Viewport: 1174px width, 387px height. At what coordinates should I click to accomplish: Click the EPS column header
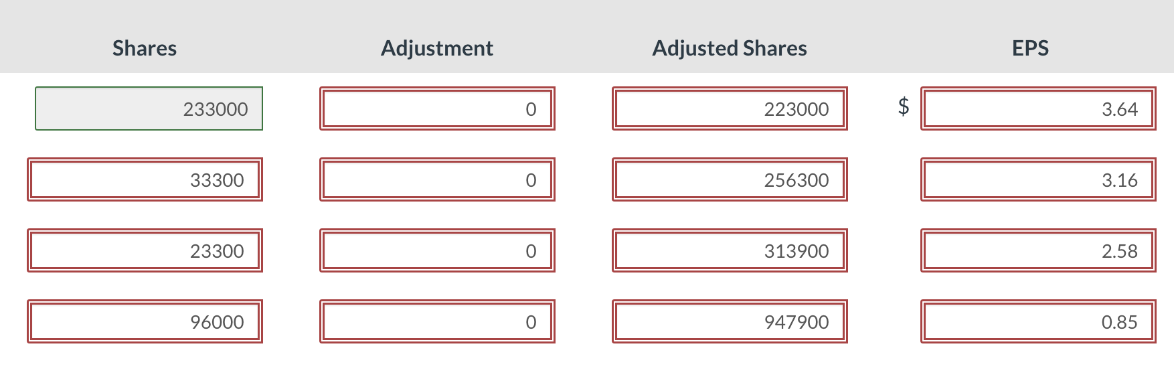[1030, 48]
